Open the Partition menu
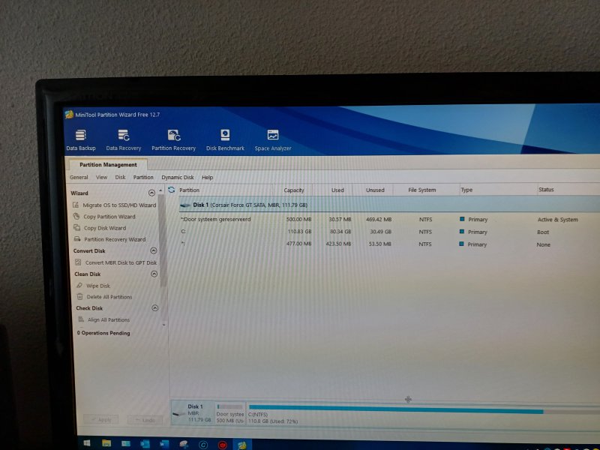This screenshot has width=600, height=450. click(x=143, y=178)
